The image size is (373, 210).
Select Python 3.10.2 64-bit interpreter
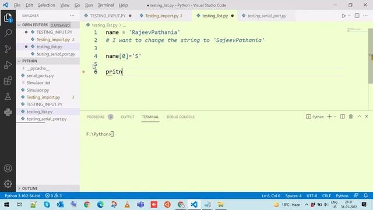(x=22, y=196)
